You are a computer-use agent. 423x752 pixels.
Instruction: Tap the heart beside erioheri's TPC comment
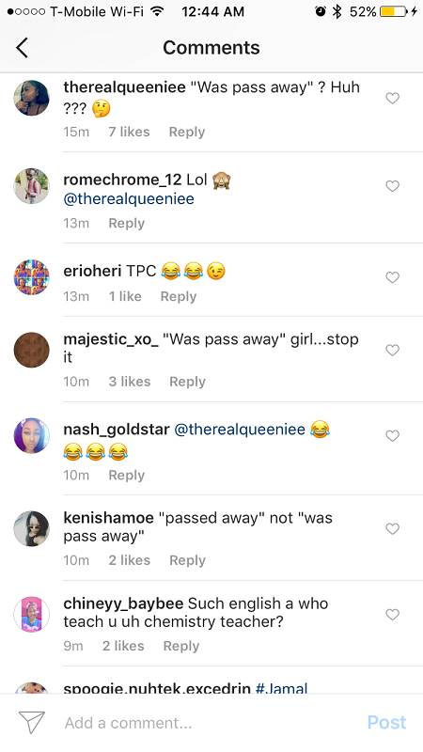pos(392,277)
